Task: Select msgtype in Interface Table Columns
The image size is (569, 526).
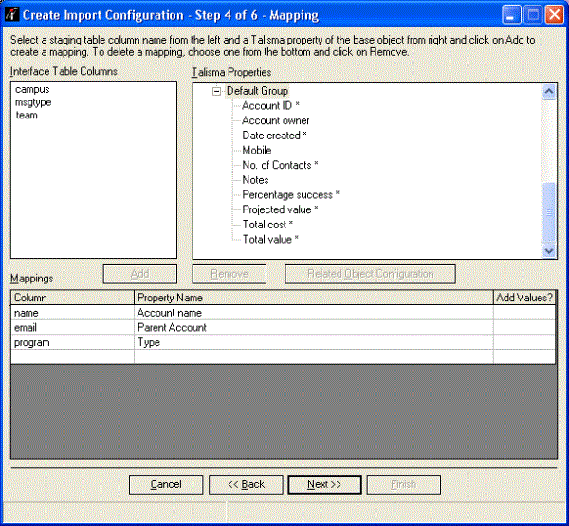Action: pos(33,102)
